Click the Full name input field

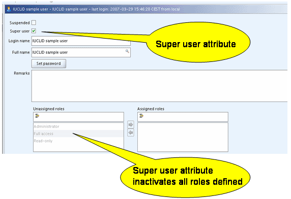pos(81,52)
